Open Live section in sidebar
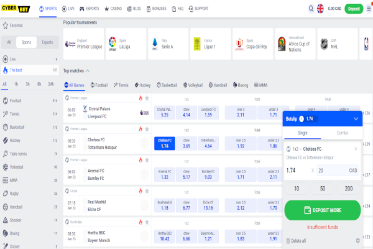373x249 pixels. (30, 59)
